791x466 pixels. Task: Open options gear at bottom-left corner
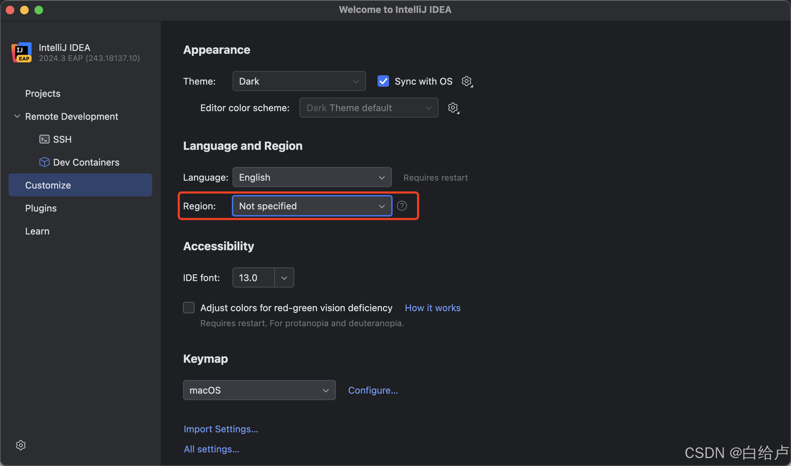(21, 445)
